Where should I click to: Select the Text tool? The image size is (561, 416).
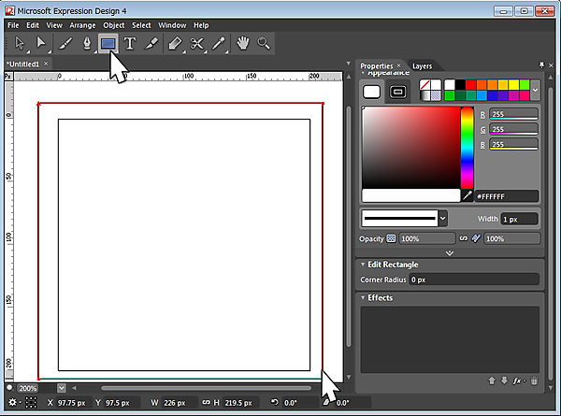pos(130,43)
